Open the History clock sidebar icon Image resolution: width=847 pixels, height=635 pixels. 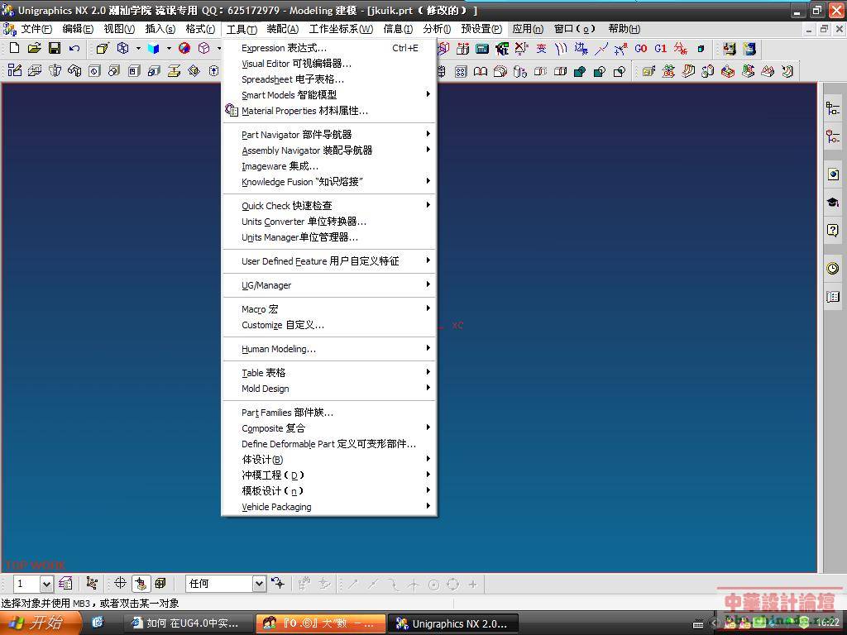coord(832,268)
